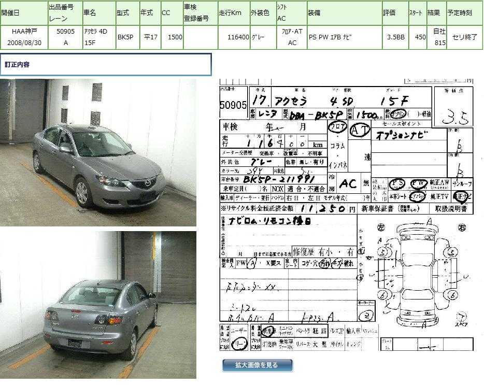
Task: Click the 車名 column header
Action: 99,12
